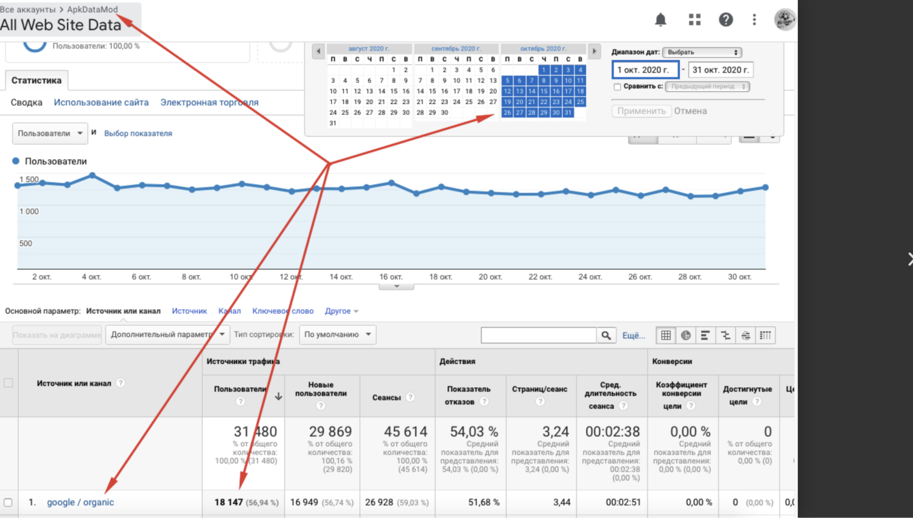Image resolution: width=913 pixels, height=518 pixels.
Task: Open the "По умолчанию" sort type dropdown
Action: point(337,335)
